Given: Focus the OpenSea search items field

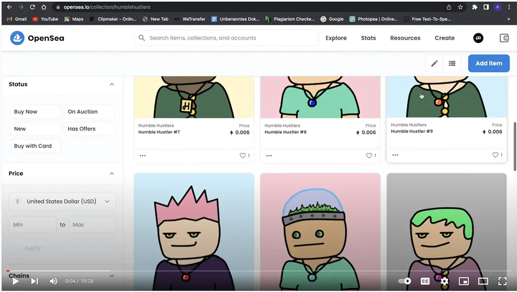Looking at the screenshot, I should (226, 38).
